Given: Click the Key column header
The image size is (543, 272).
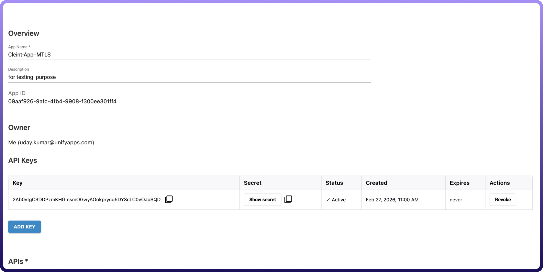Looking at the screenshot, I should (x=18, y=183).
